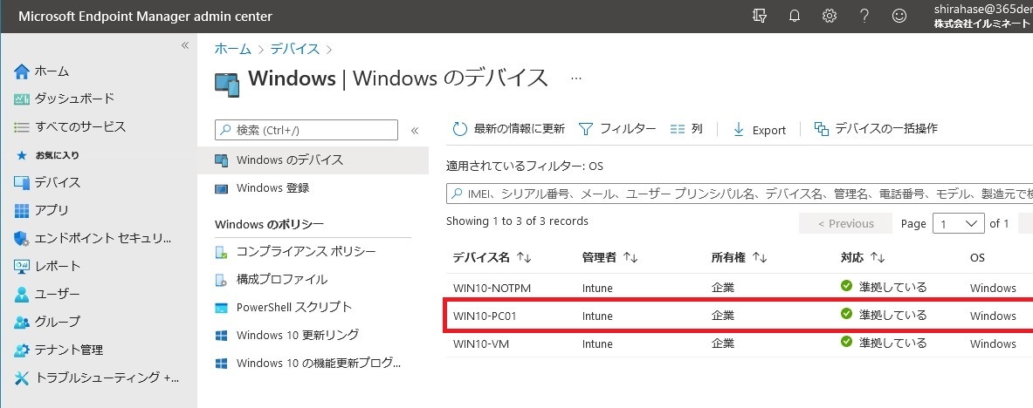Open 構成プロファイル
Viewport: 1033px width, 408px height.
point(282,280)
